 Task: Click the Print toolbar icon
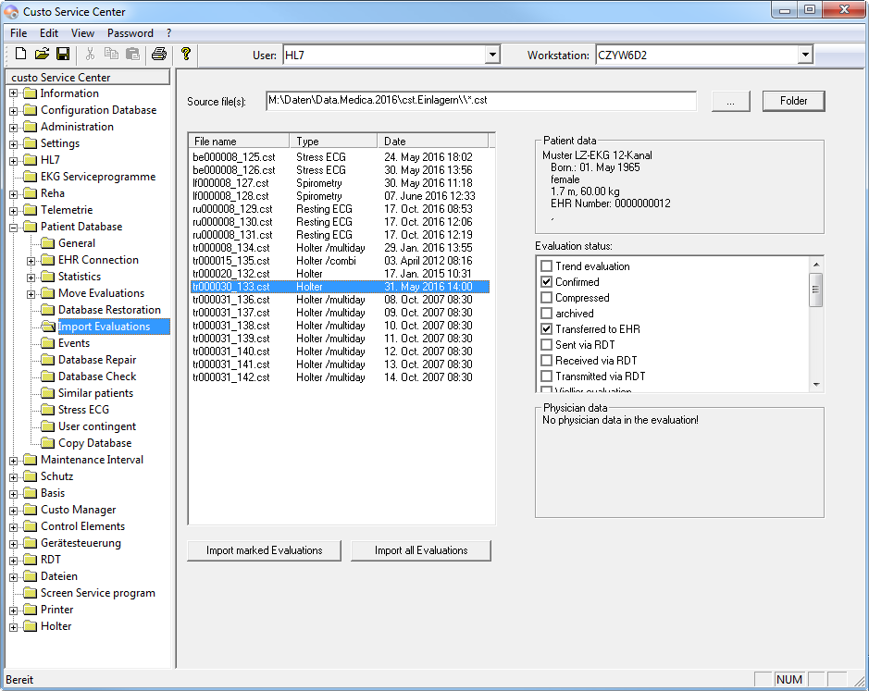[159, 54]
